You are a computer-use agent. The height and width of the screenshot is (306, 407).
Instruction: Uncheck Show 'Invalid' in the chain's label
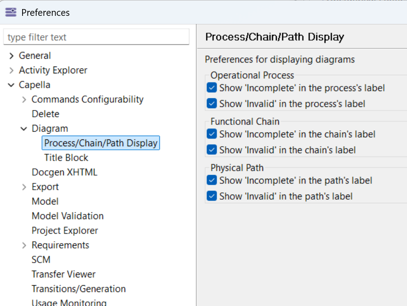[212, 150]
